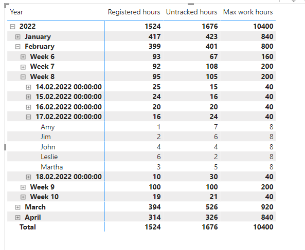The height and width of the screenshot is (250, 305).
Task: Click the 17.02.2022 00:00:00 label
Action: click(69, 117)
